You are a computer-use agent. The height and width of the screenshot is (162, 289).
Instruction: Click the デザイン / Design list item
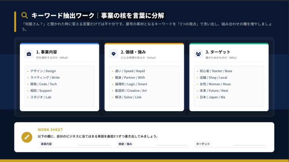point(43,71)
